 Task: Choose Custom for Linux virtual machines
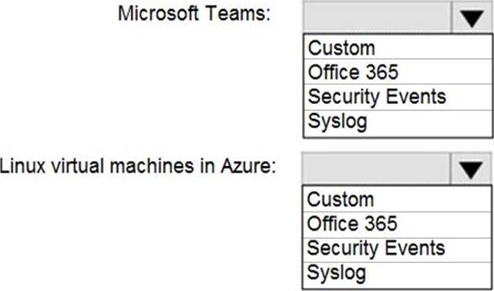tap(342, 199)
